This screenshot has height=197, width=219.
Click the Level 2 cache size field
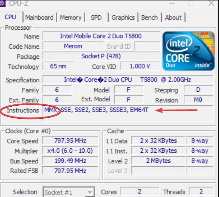pos(159,161)
